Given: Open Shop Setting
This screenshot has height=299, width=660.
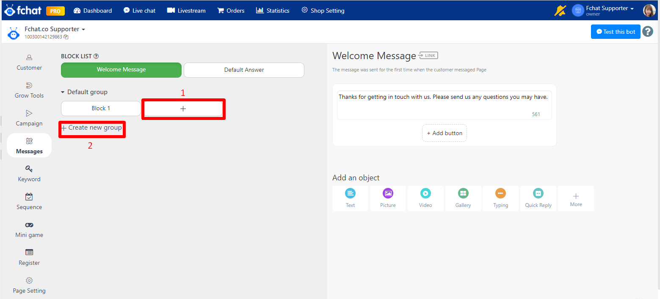Looking at the screenshot, I should [323, 11].
